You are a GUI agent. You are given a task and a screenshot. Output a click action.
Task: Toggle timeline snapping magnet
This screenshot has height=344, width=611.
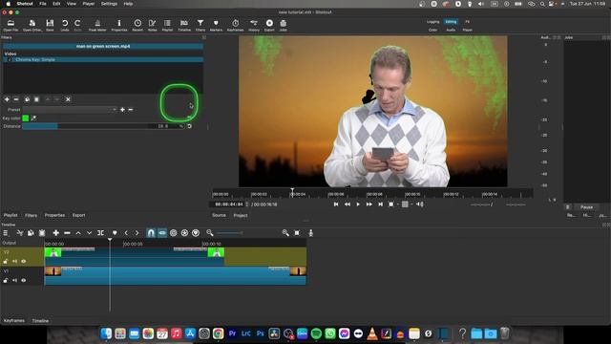click(151, 233)
